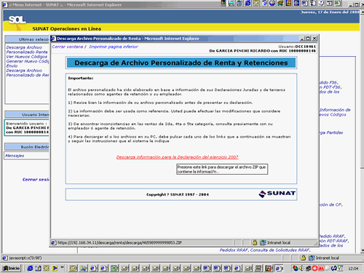Switch to the FileZilla taskbar button

[269, 268]
